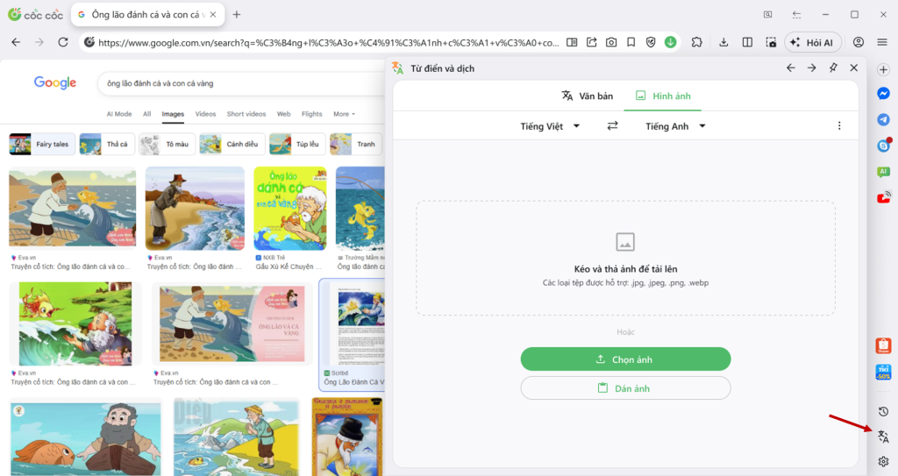The width and height of the screenshot is (898, 476).
Task: Bookmark this page
Action: click(631, 42)
